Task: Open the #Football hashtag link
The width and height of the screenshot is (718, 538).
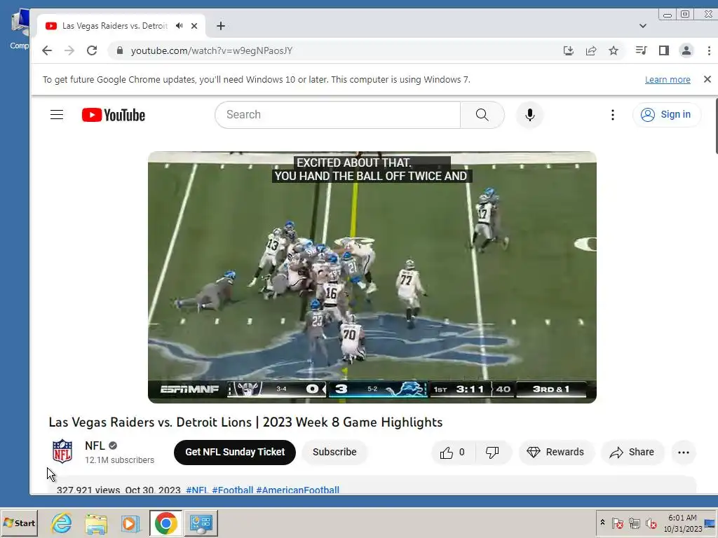Action: click(233, 490)
